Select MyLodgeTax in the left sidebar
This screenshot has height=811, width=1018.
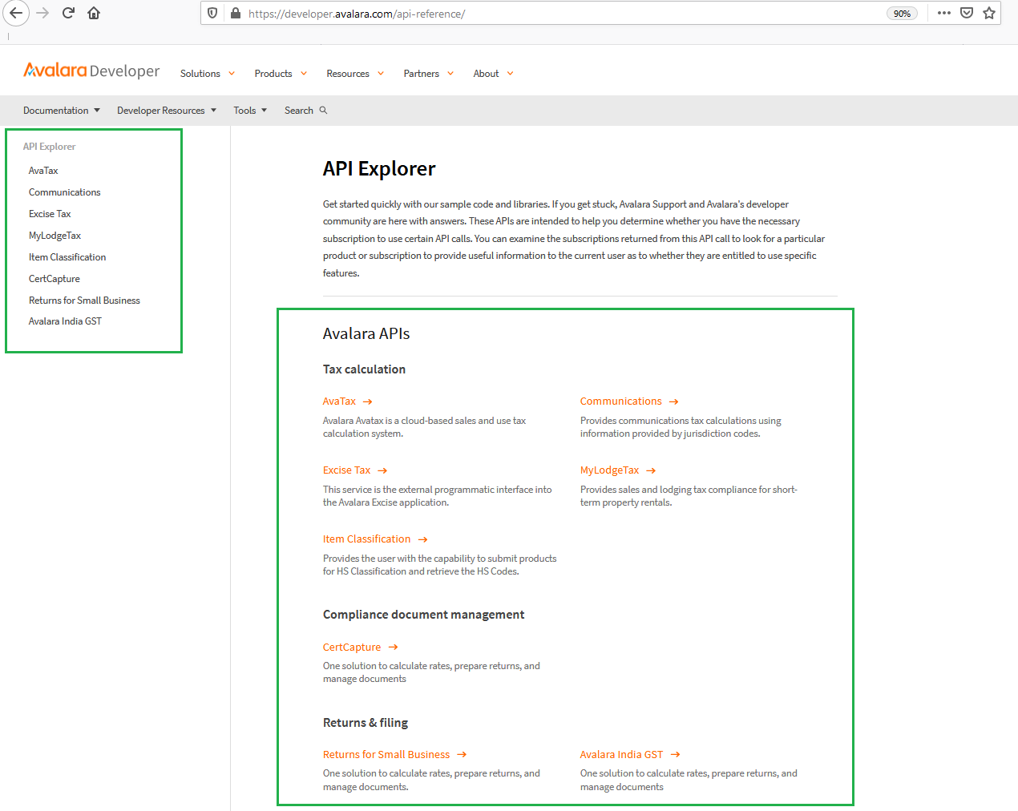(x=55, y=236)
